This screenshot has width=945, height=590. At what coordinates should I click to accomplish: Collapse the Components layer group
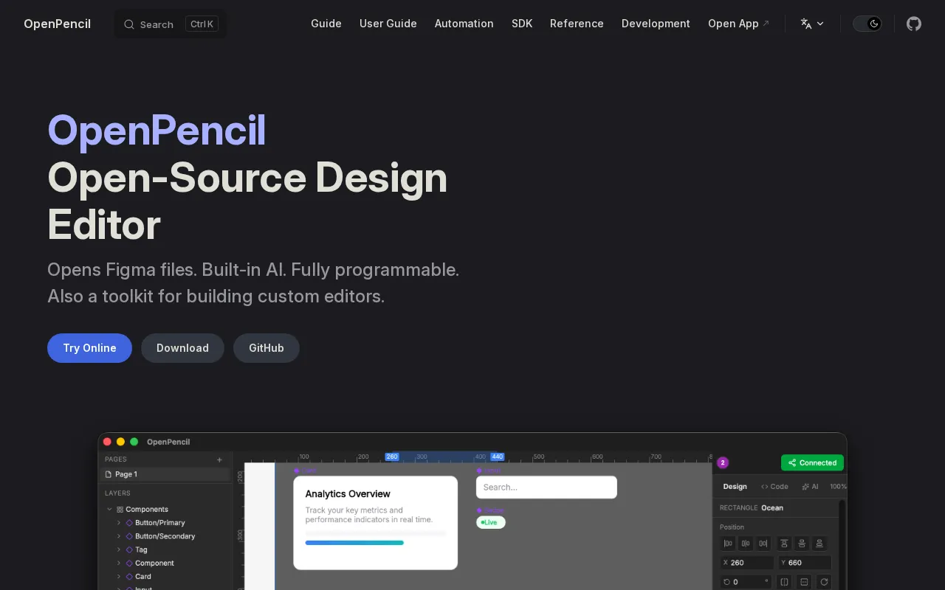pos(109,510)
